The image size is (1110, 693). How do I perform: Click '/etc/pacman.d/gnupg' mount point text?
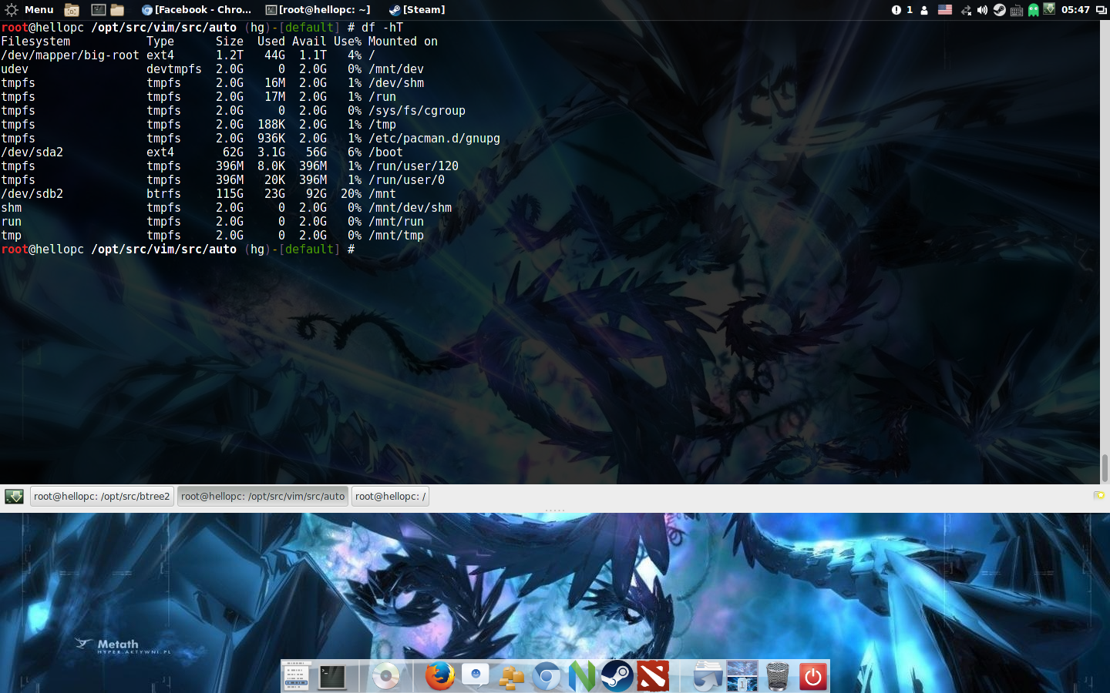click(434, 139)
